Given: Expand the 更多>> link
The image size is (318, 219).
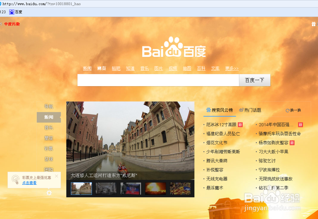Looking at the screenshot, I should (232, 69).
